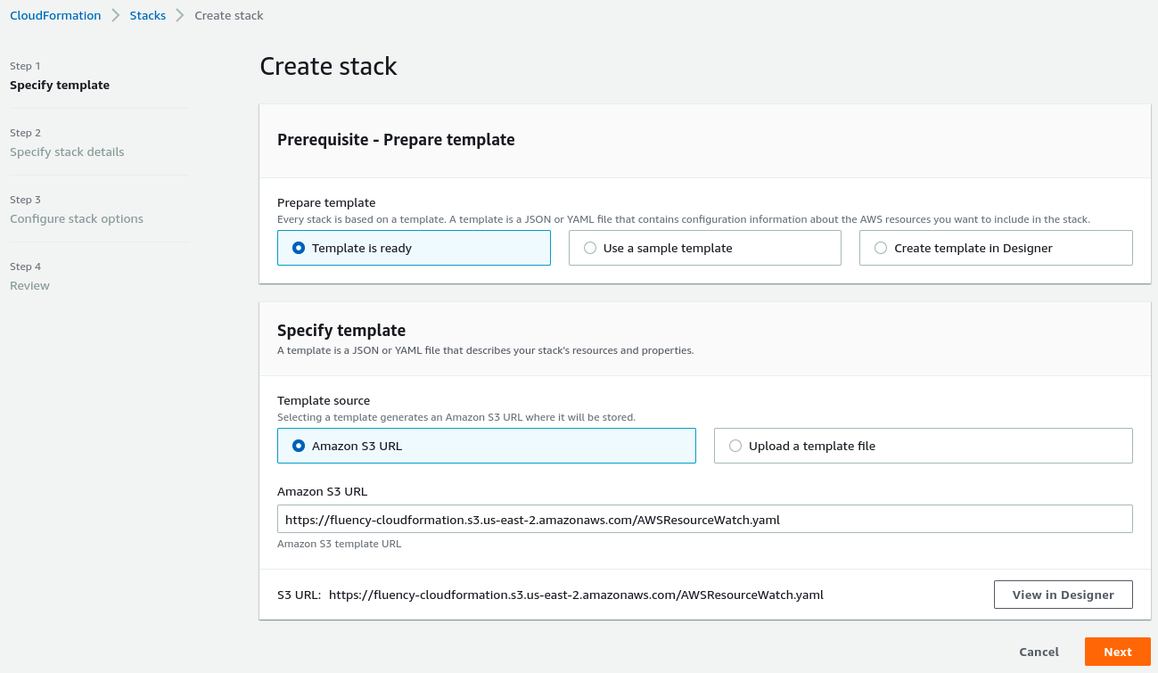Go to Stacks breadcrumb link
The image size is (1158, 673).
148,15
